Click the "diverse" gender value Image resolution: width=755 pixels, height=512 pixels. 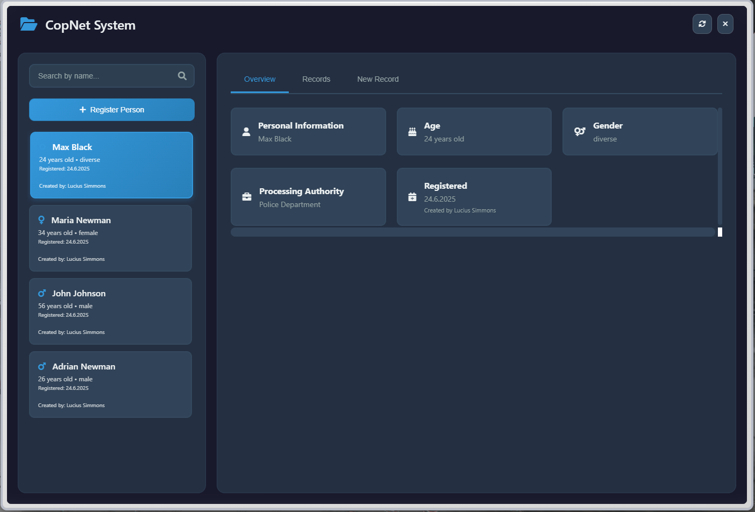605,139
